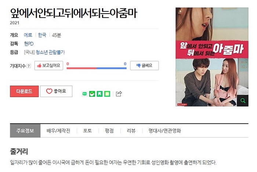Vote 보고싶어요 with thumbs up
The image size is (257, 172).
click(x=49, y=66)
